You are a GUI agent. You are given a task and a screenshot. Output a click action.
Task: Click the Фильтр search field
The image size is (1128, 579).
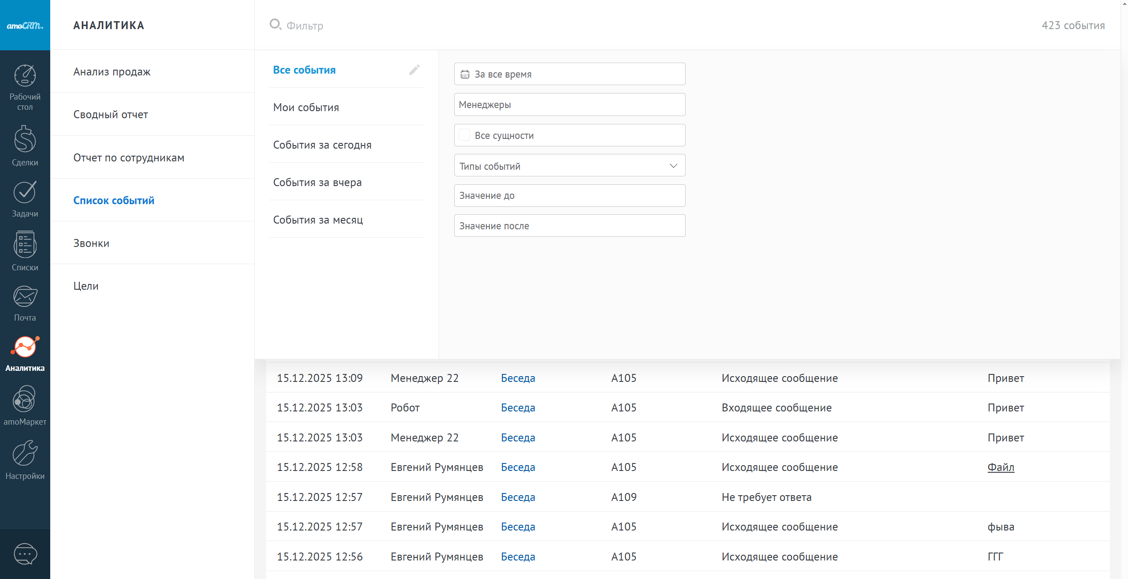click(x=305, y=26)
